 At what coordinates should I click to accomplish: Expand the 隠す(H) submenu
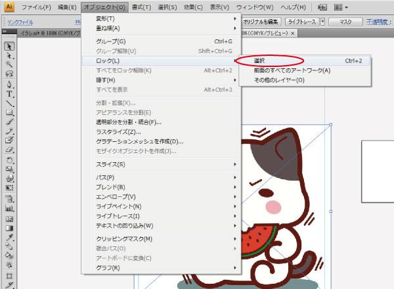pos(162,80)
